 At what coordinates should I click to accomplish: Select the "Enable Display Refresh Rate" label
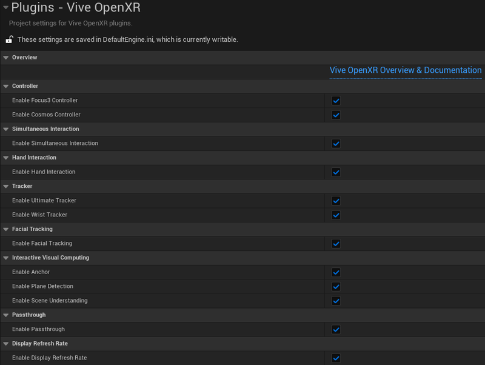point(50,358)
